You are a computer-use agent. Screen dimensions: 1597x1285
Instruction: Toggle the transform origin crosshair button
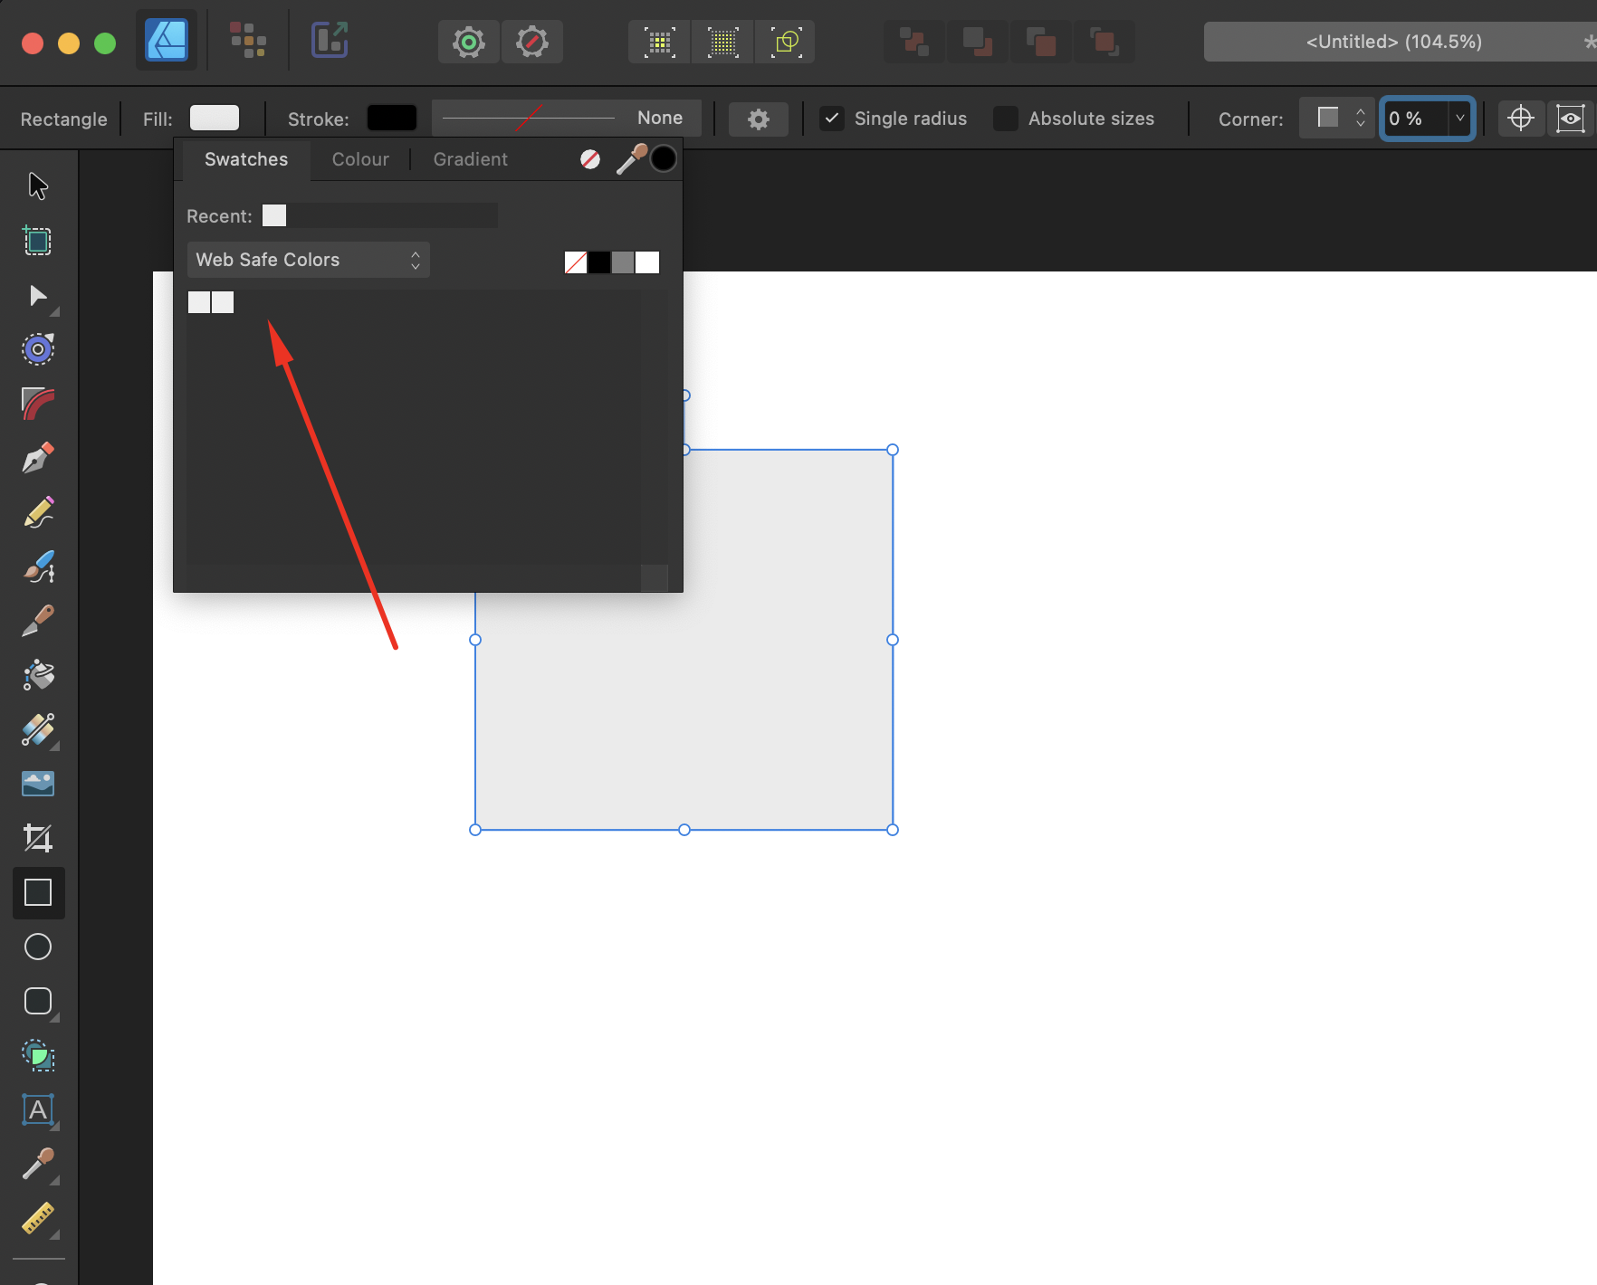pyautogui.click(x=1521, y=119)
